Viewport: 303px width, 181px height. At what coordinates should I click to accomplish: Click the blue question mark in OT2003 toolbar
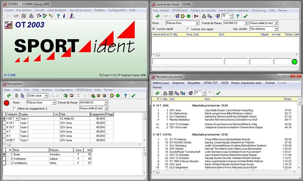pyautogui.click(x=58, y=16)
